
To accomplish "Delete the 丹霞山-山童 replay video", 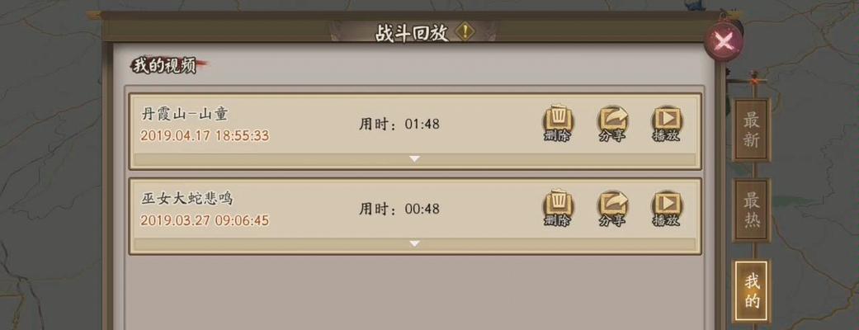I will (558, 124).
